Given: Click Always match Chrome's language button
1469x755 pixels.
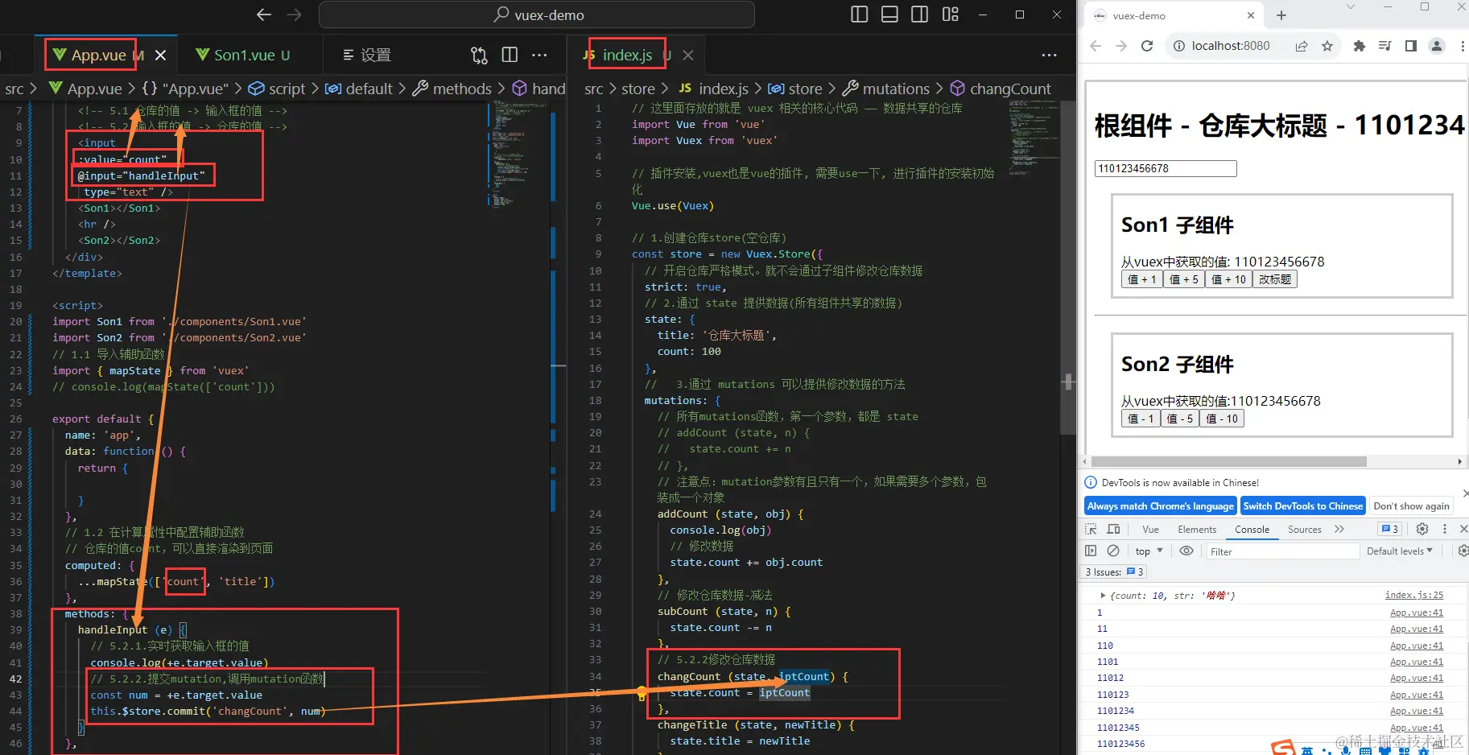Looking at the screenshot, I should click(x=1160, y=506).
